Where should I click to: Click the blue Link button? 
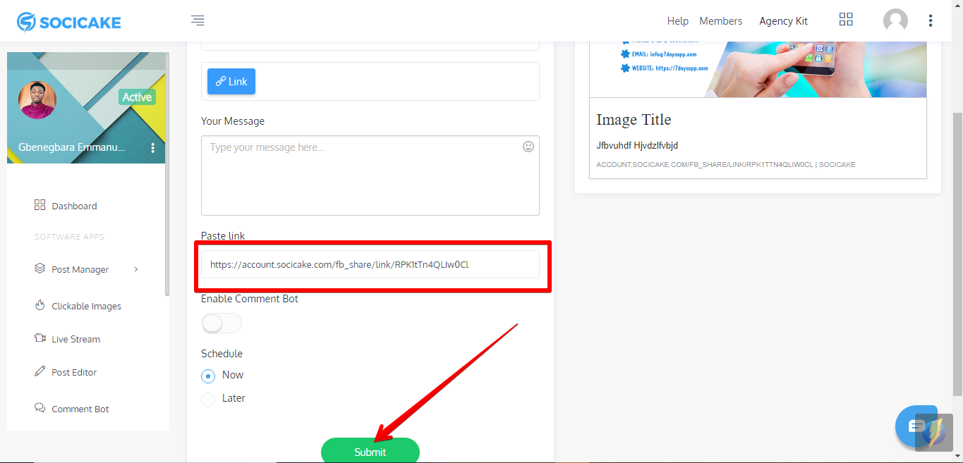(x=231, y=81)
